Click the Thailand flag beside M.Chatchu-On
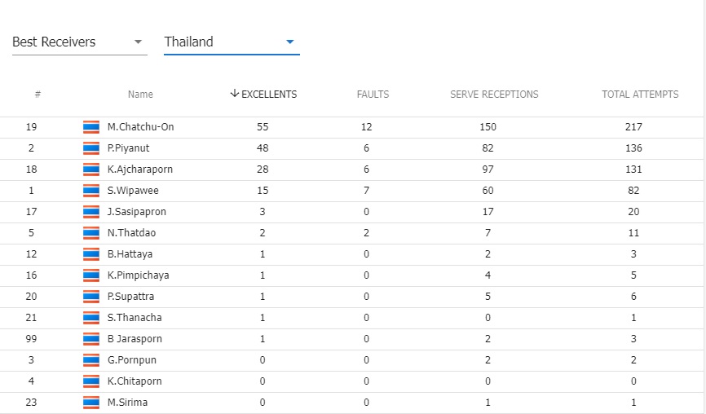The image size is (706, 414). (x=91, y=127)
